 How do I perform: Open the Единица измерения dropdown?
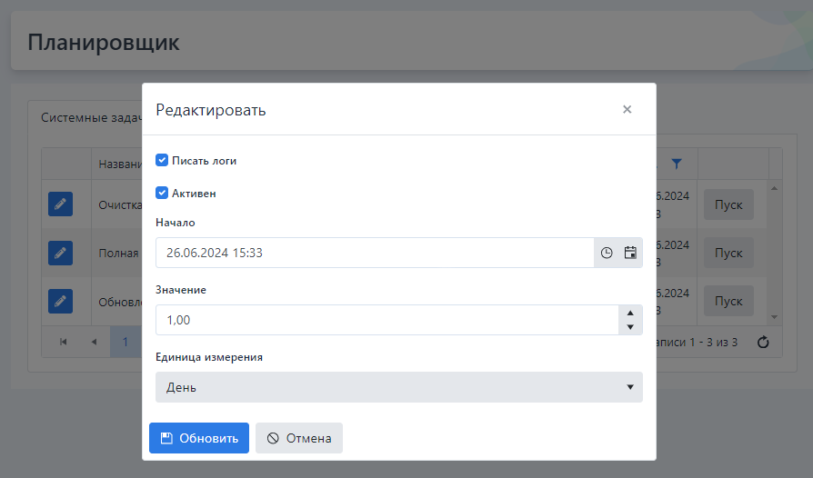pyautogui.click(x=398, y=387)
